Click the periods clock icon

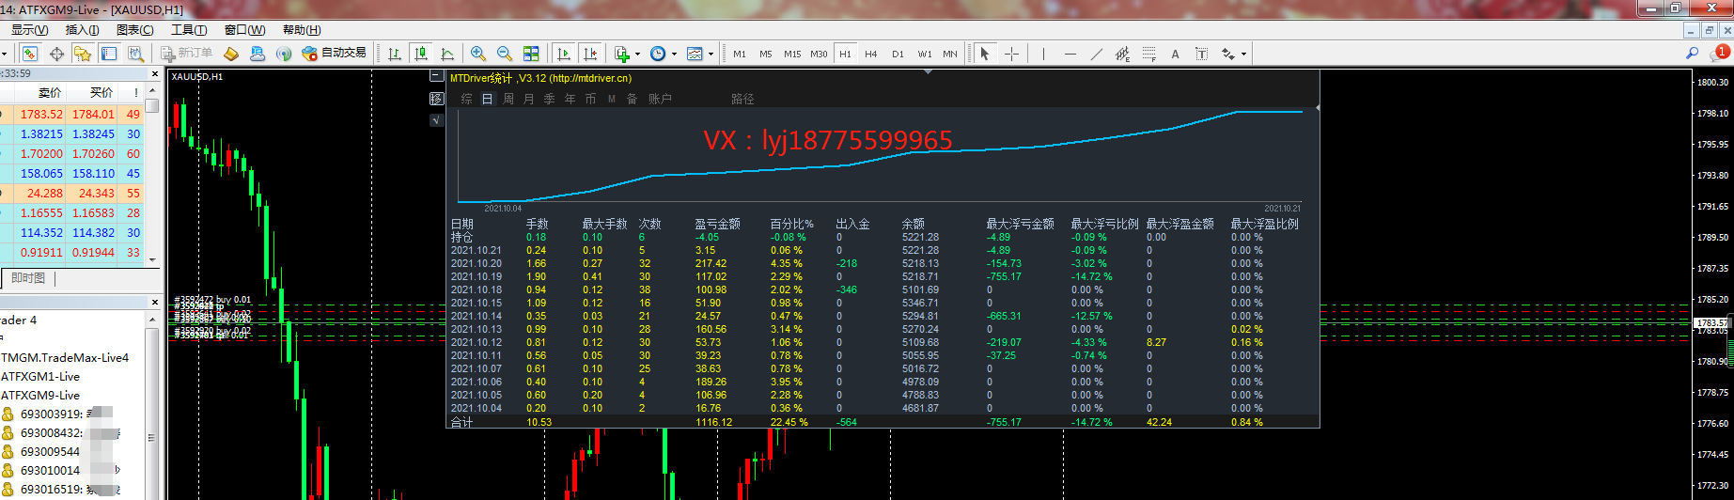658,54
